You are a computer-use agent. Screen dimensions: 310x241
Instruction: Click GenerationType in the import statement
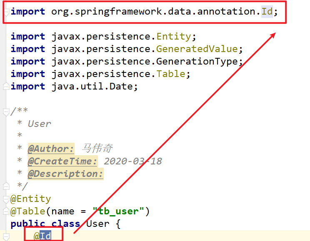coord(197,62)
